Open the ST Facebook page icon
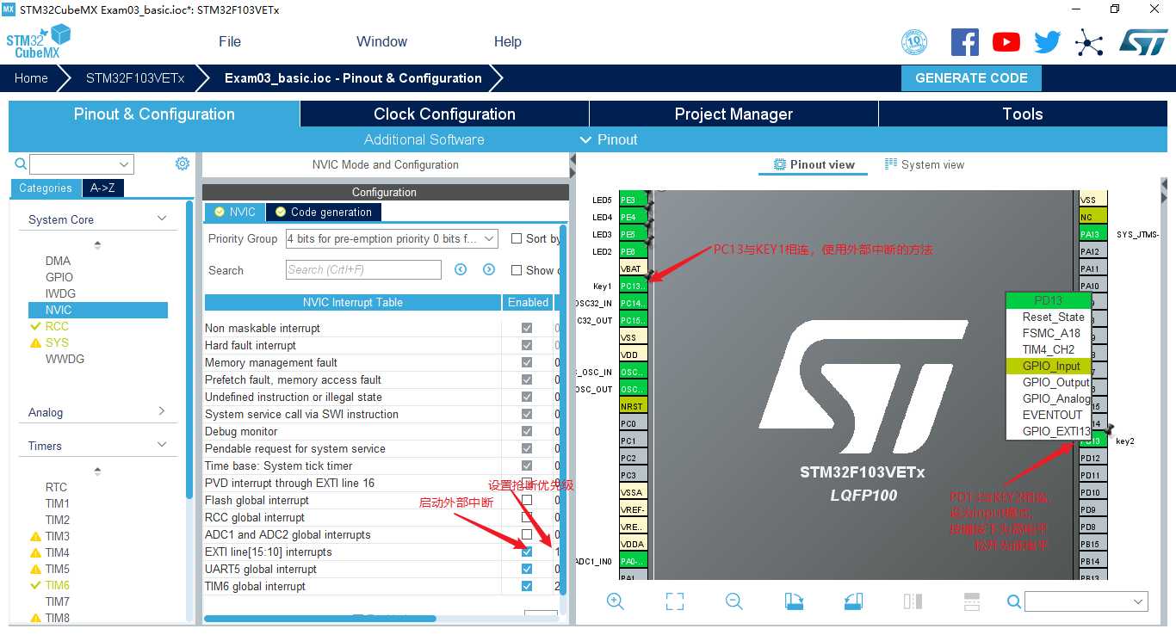 coord(964,41)
